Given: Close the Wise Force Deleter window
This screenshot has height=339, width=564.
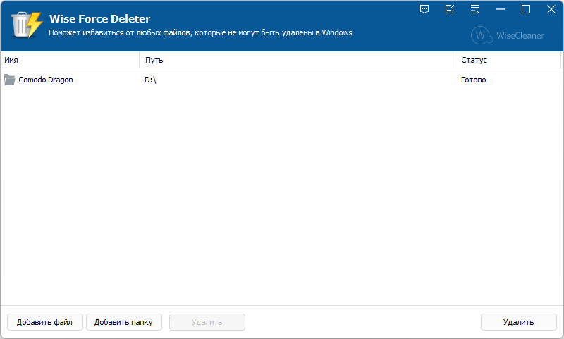Looking at the screenshot, I should (x=551, y=9).
